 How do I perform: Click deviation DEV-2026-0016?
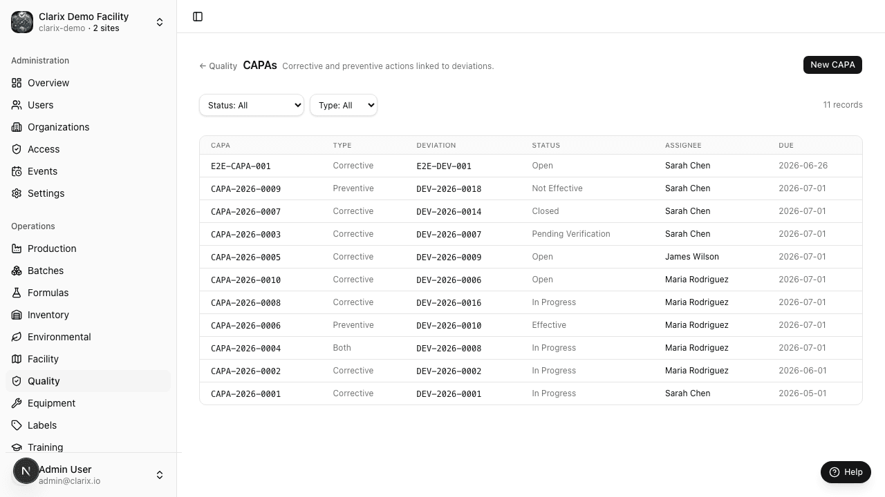(x=449, y=302)
